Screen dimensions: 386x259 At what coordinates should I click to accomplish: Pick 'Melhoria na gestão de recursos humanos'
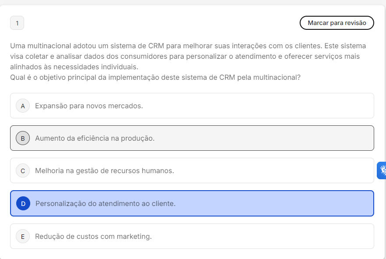[x=104, y=170]
